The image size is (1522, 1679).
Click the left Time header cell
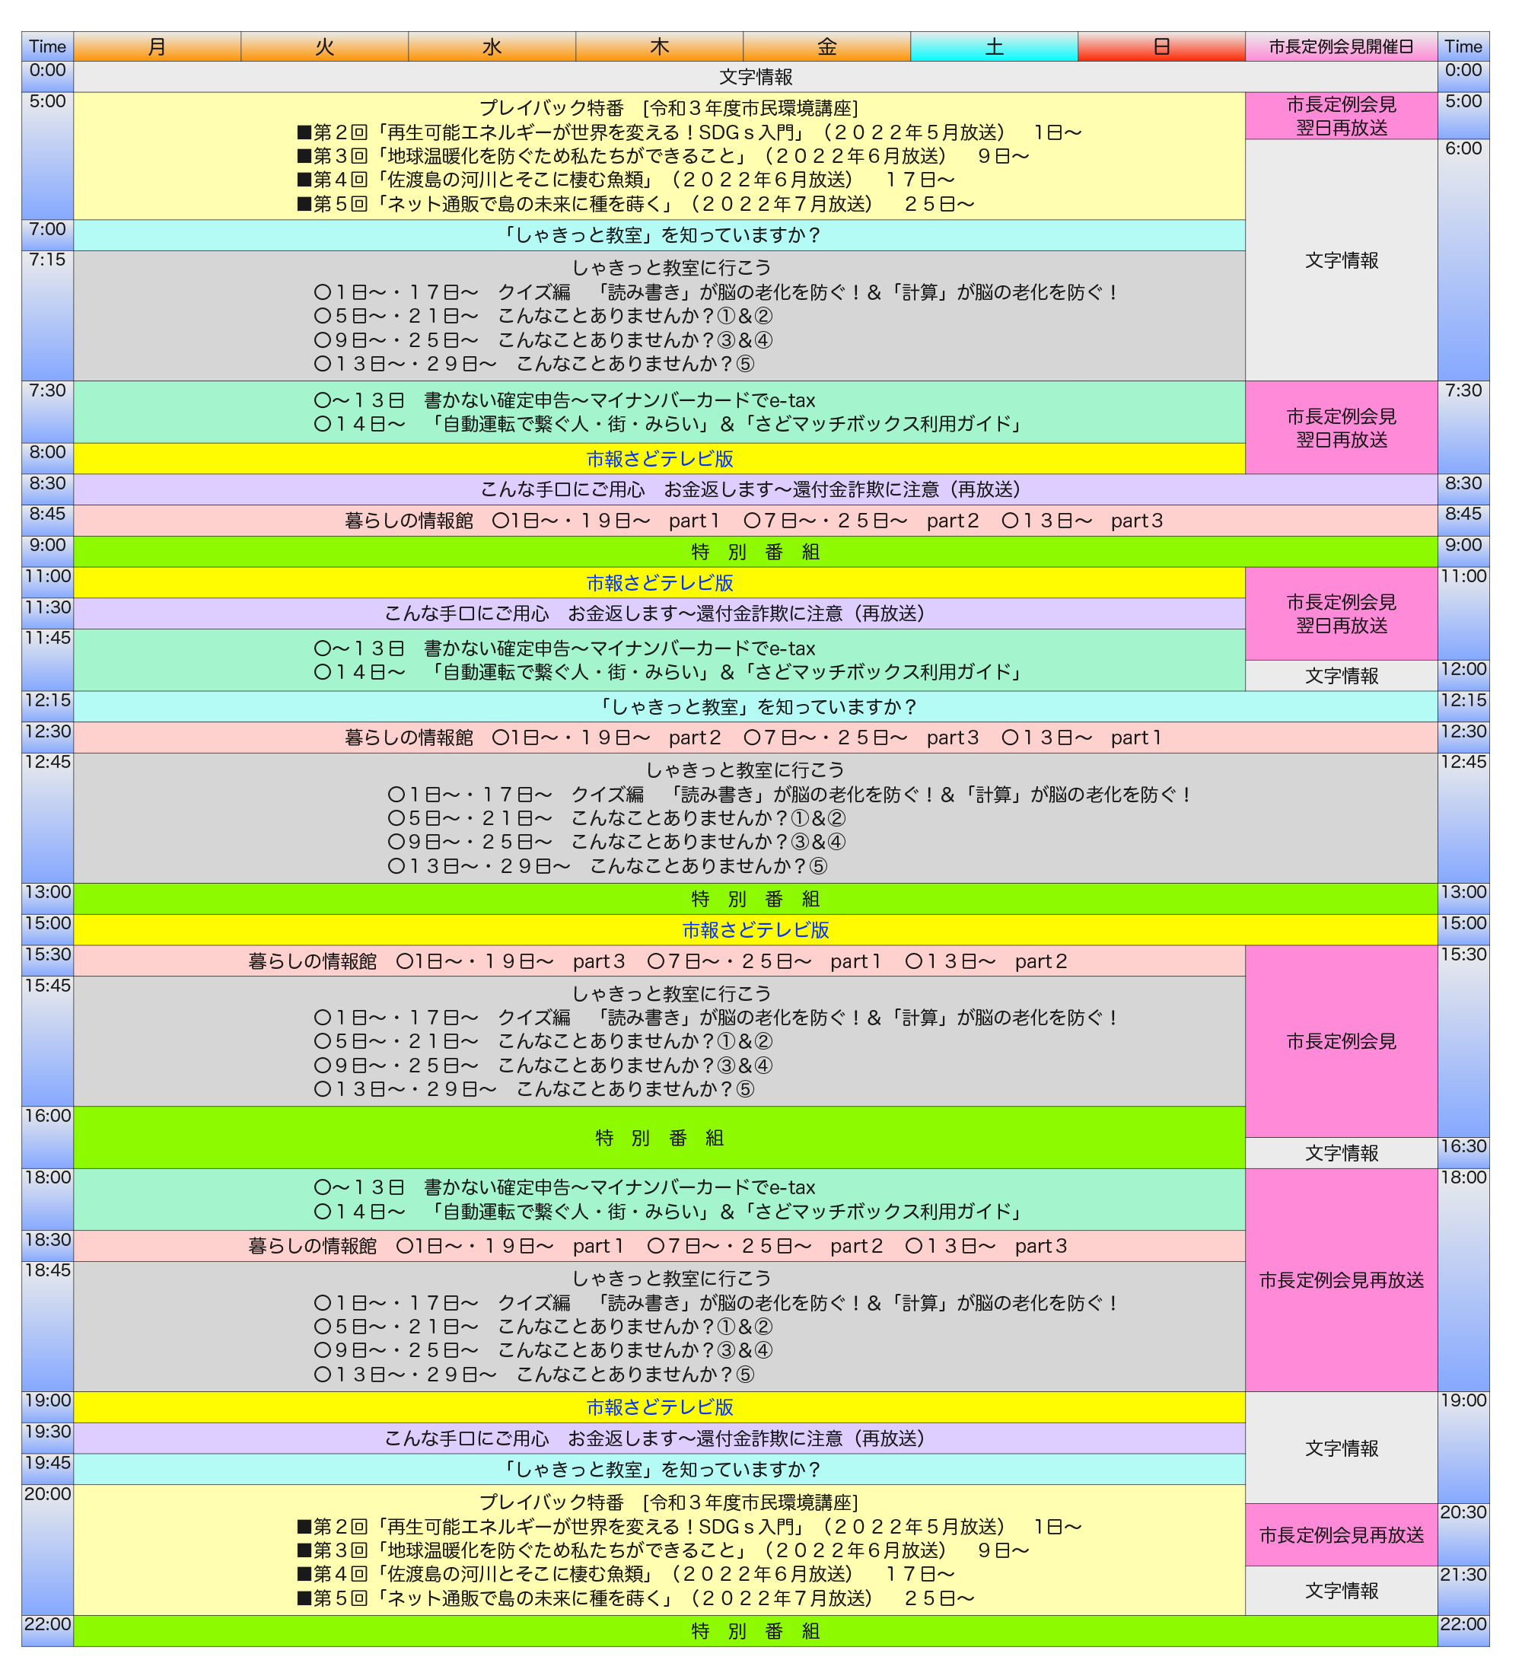(47, 46)
